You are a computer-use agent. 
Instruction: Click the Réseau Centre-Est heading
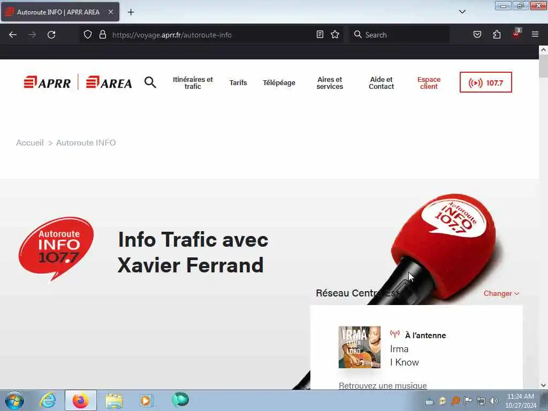point(356,293)
